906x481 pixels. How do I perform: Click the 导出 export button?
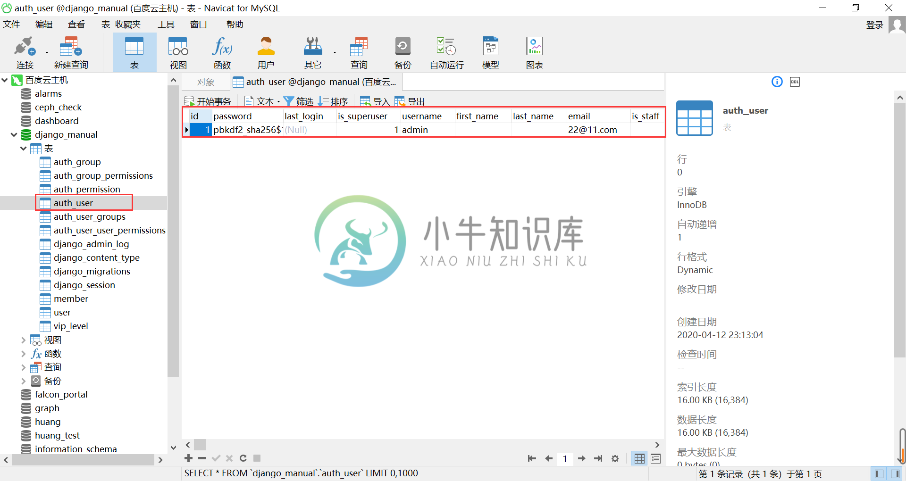tap(410, 101)
